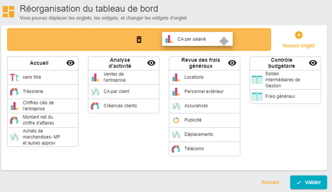This screenshot has height=192, width=332.
Task: Click the Nouvel onglet label
Action: (299, 46)
